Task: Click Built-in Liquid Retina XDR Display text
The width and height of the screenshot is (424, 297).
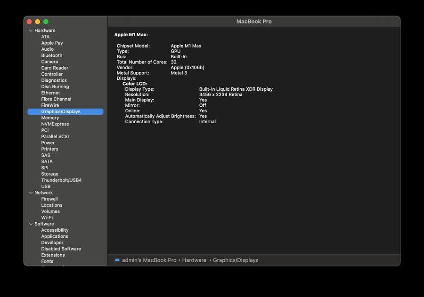Action: 236,89
